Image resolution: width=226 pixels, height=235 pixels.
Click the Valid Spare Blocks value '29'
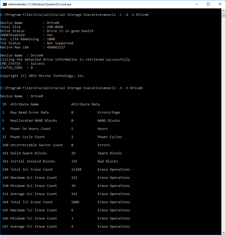click(73, 153)
